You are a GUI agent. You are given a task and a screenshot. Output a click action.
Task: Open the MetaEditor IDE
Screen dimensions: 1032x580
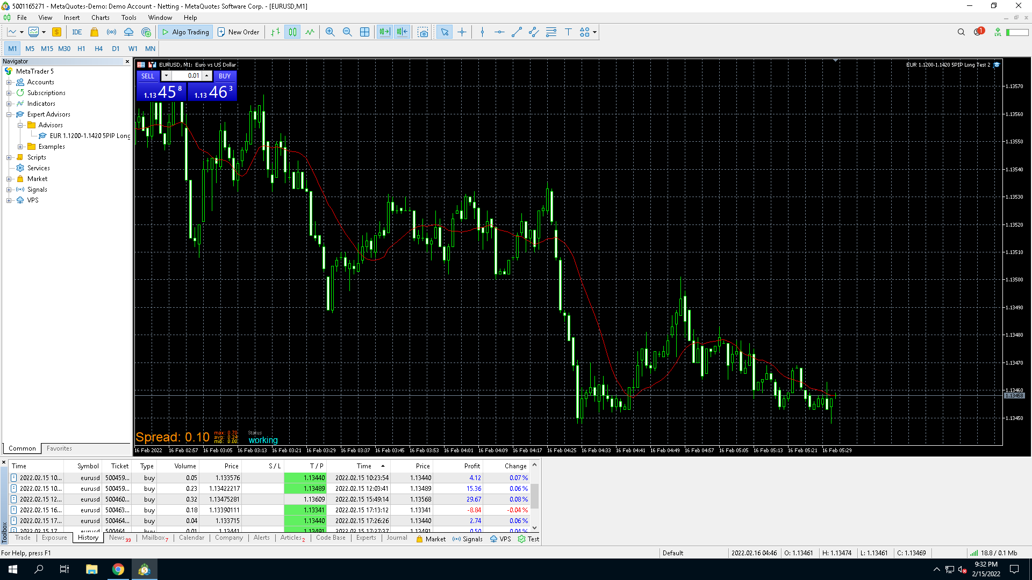(77, 32)
